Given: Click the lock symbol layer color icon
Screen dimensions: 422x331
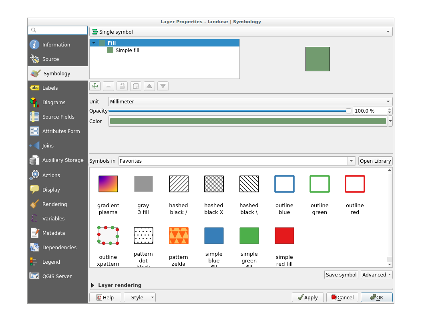Looking at the screenshot, I should [x=122, y=86].
